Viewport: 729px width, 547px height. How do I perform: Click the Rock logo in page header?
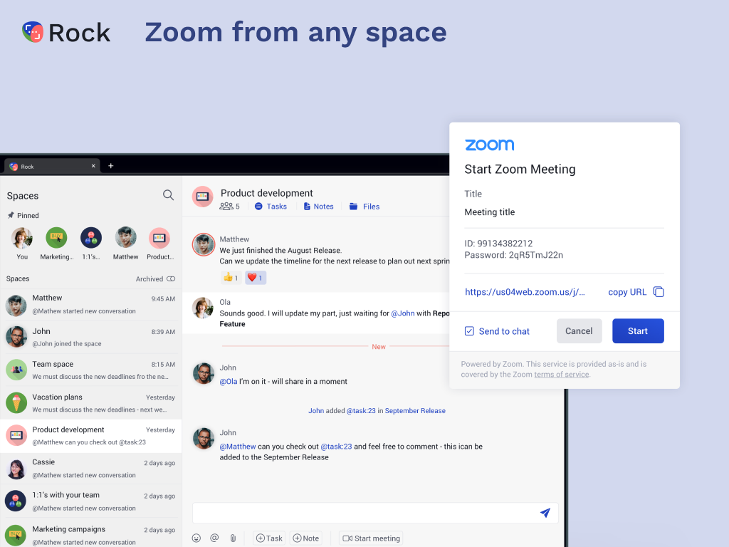tap(66, 33)
